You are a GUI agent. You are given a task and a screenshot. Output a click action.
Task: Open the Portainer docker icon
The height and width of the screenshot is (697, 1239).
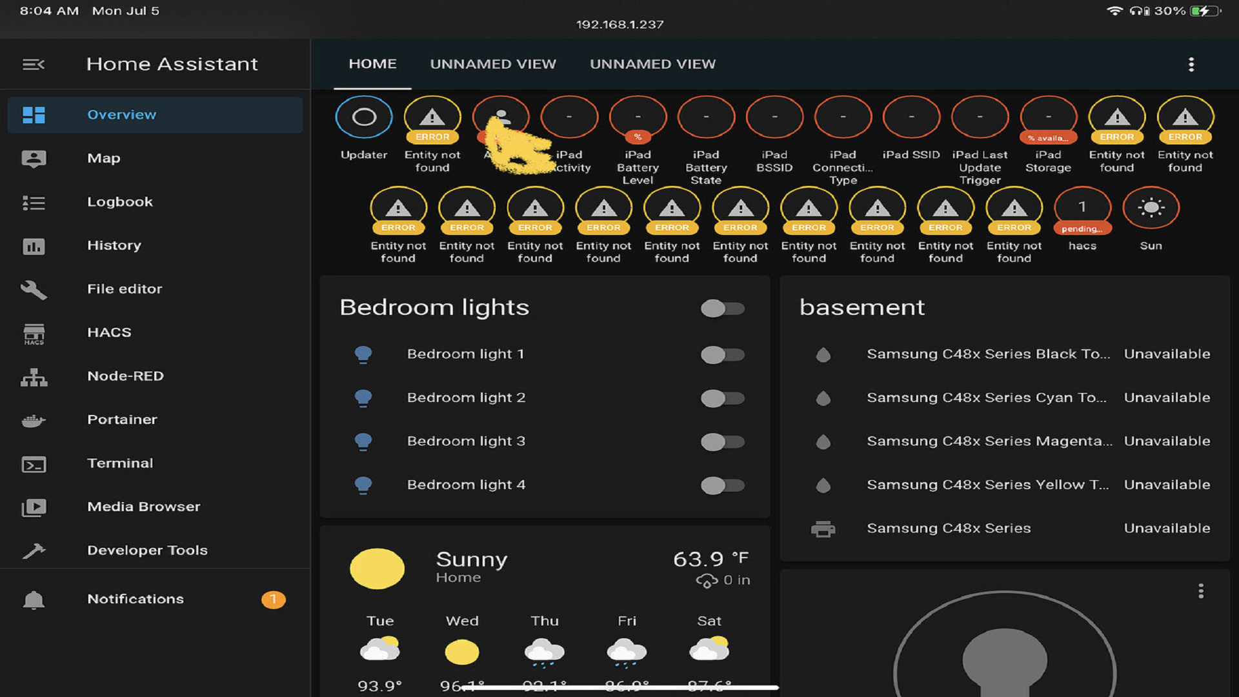[x=34, y=420]
